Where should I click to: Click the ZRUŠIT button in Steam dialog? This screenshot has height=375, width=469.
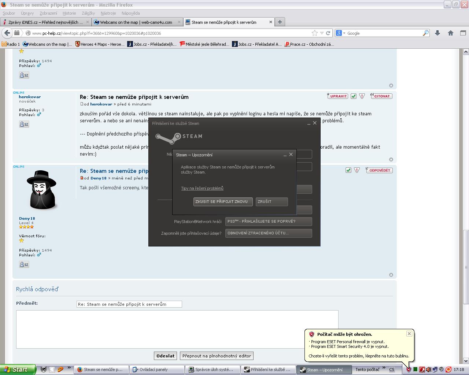tap(272, 202)
